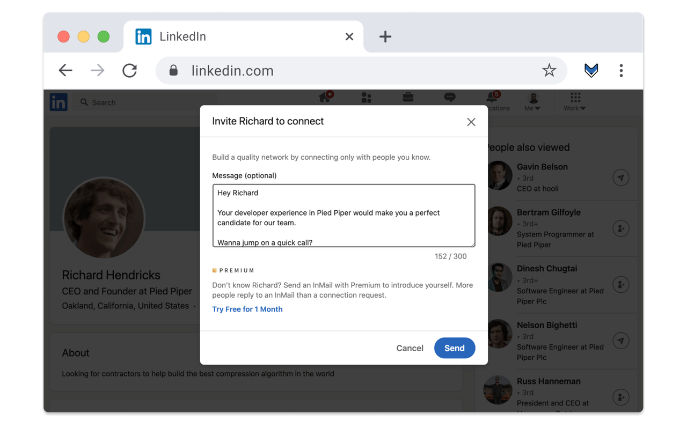The width and height of the screenshot is (687, 429).
Task: Open Bertram Gilfoyle's profile
Action: click(549, 212)
